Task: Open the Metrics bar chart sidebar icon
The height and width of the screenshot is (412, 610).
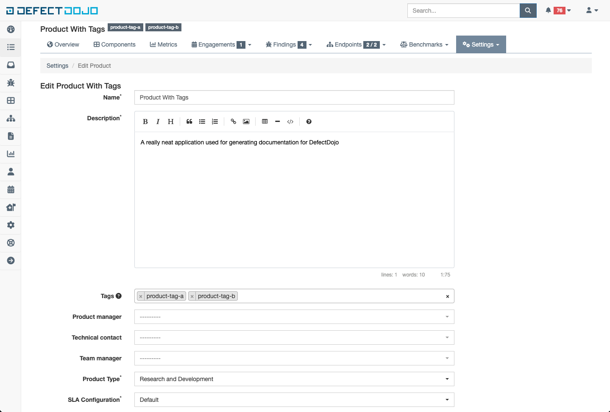Action: click(10, 154)
